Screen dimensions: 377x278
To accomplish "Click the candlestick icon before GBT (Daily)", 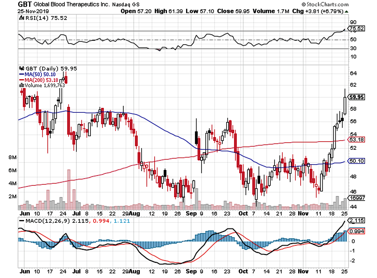I will pyautogui.click(x=22, y=69).
